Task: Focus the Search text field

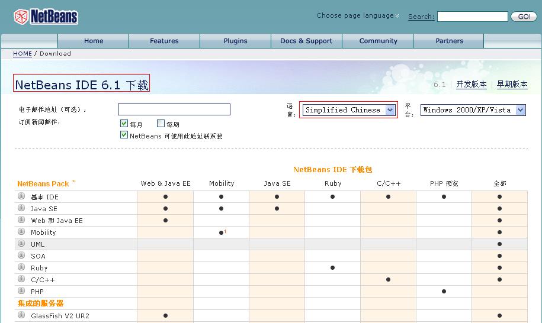Action: (x=472, y=17)
